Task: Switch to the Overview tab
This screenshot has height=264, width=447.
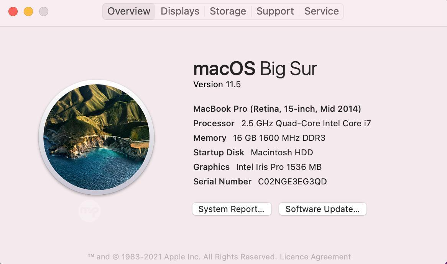Action: [x=129, y=11]
